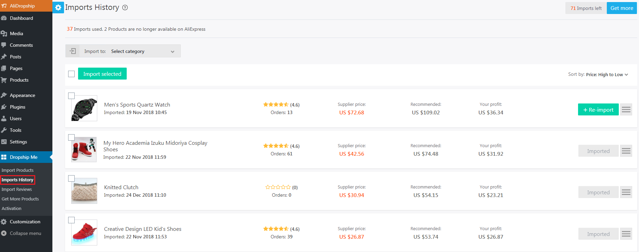Click the Men's Sports Quartz Watch thumbnail
This screenshot has height=252, width=639.
point(84,108)
